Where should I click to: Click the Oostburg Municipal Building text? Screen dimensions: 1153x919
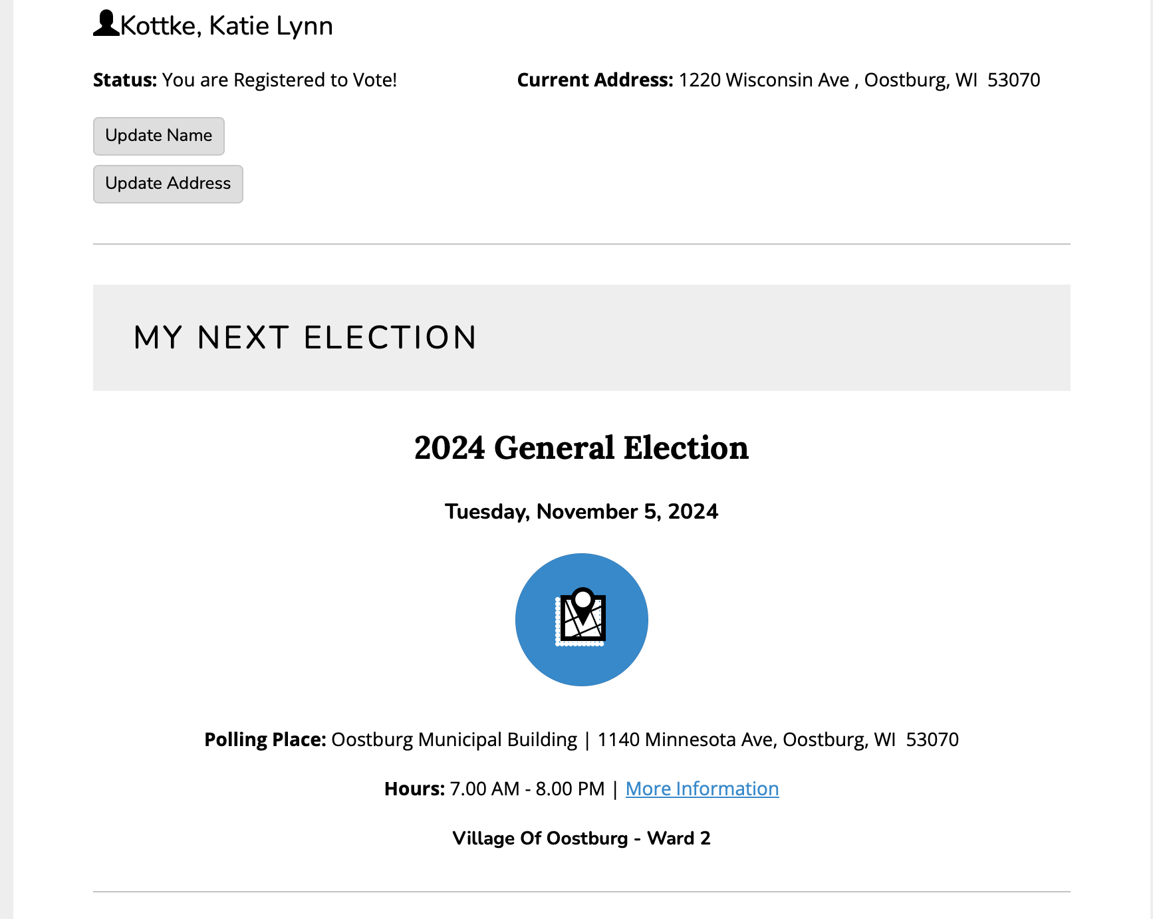pos(454,739)
